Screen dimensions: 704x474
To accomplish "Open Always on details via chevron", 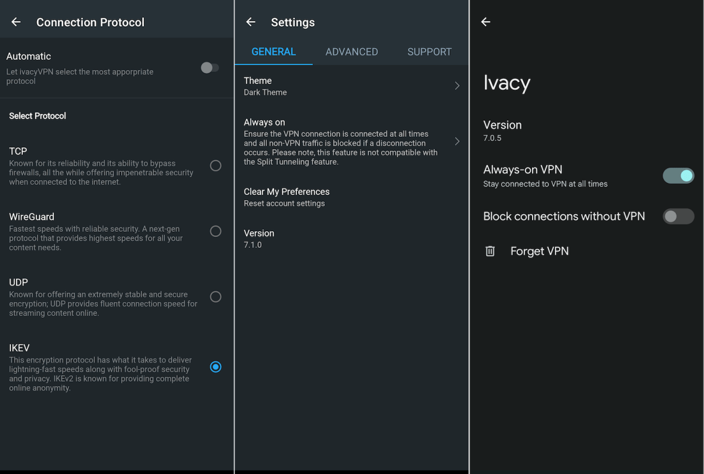I will (457, 141).
